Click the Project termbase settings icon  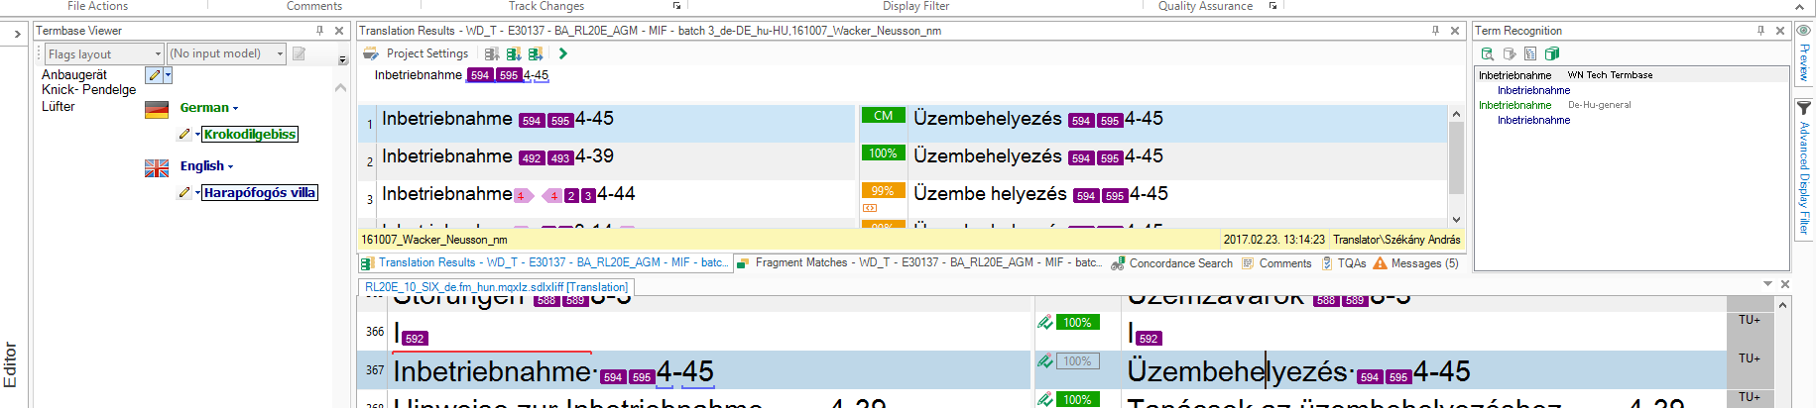(x=1552, y=53)
